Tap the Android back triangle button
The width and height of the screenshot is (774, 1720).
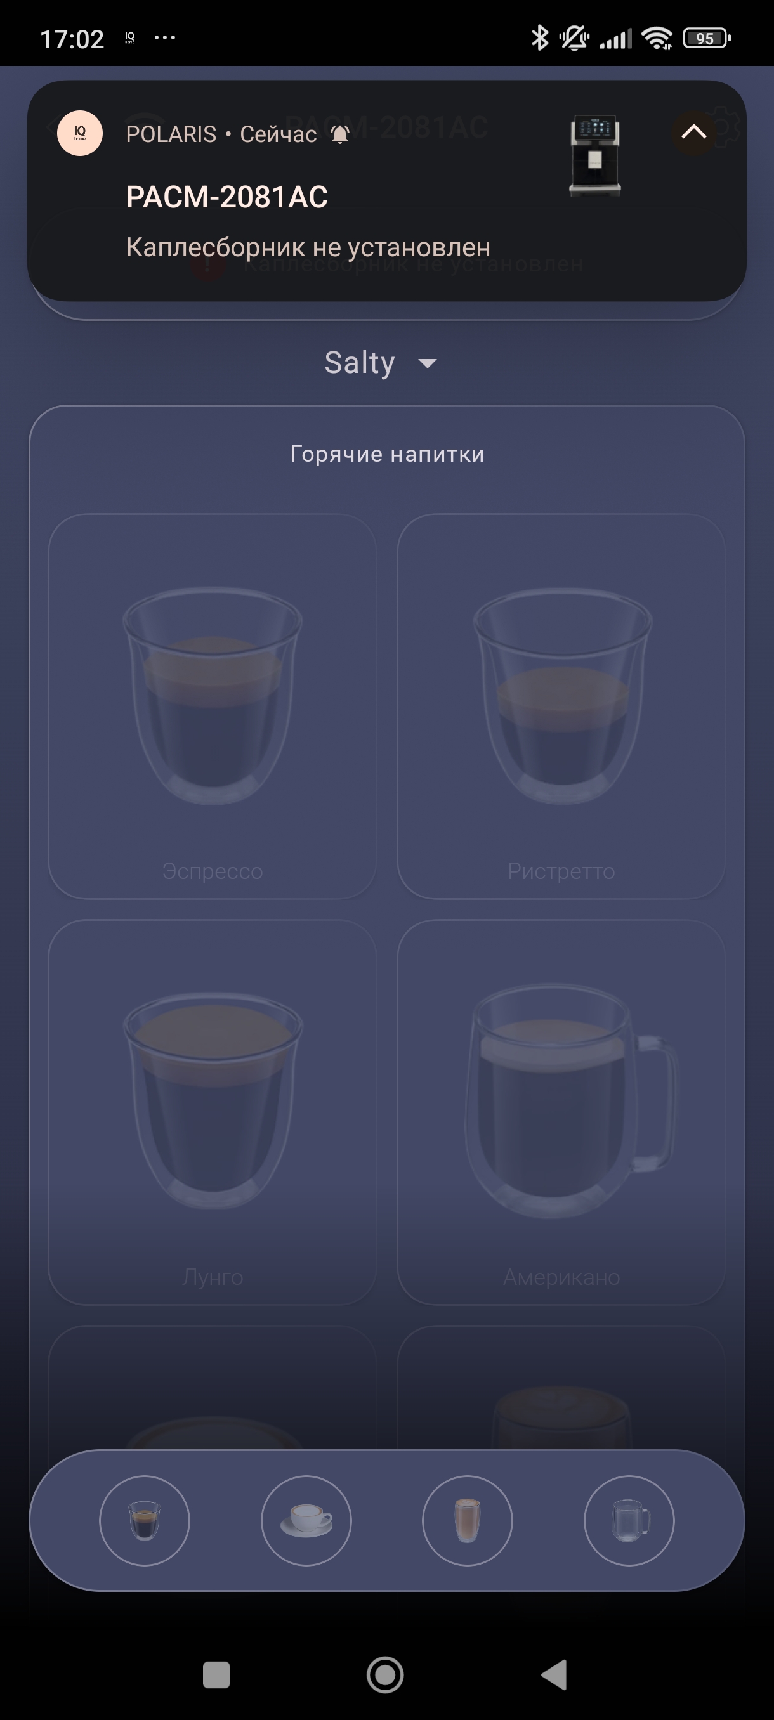[x=554, y=1674]
